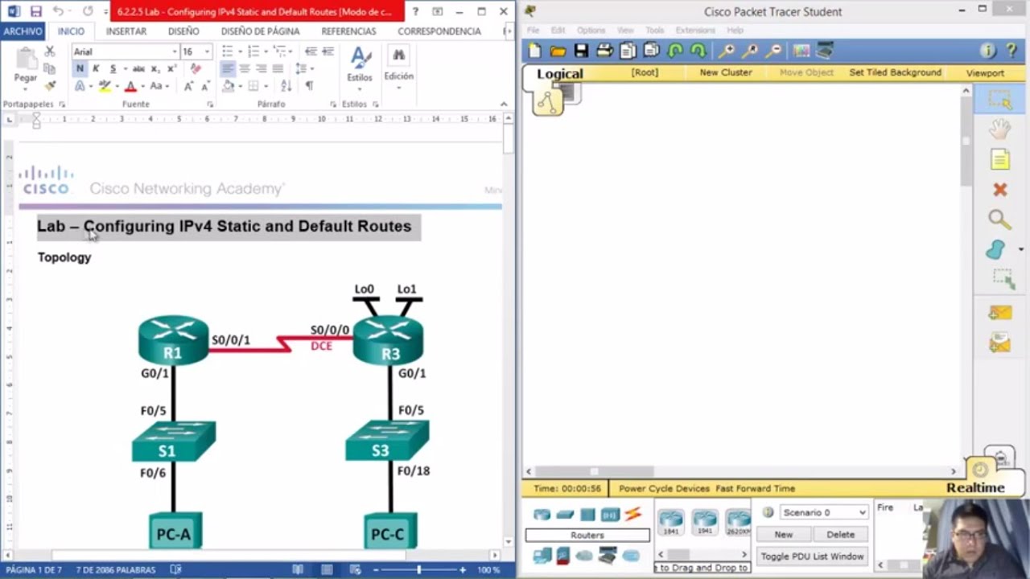
Task: Click New file icon in Packet Tracer
Action: pos(534,51)
